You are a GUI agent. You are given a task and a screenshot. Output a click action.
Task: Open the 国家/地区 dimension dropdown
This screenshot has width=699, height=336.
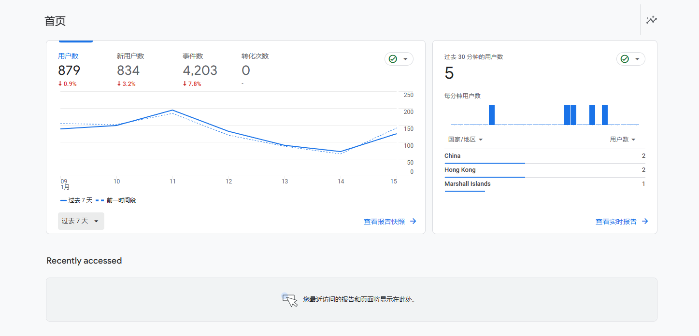(x=466, y=140)
